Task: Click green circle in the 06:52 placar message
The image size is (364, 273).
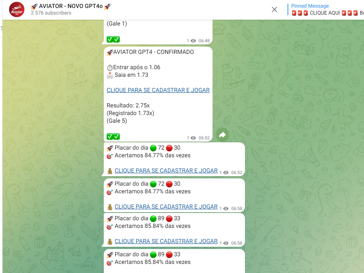Action: click(153, 148)
